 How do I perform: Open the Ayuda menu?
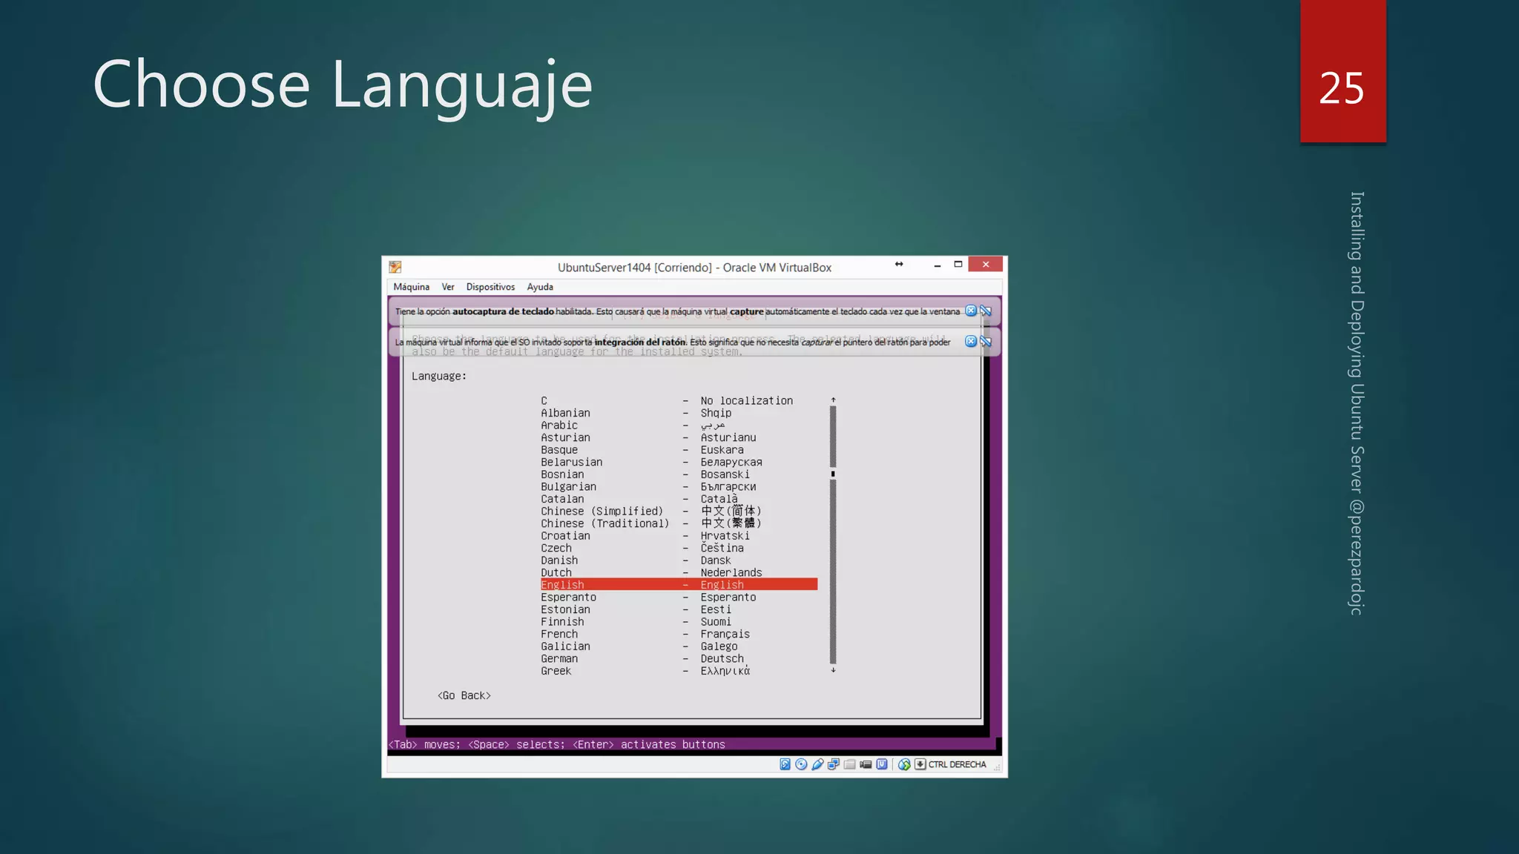click(x=540, y=287)
